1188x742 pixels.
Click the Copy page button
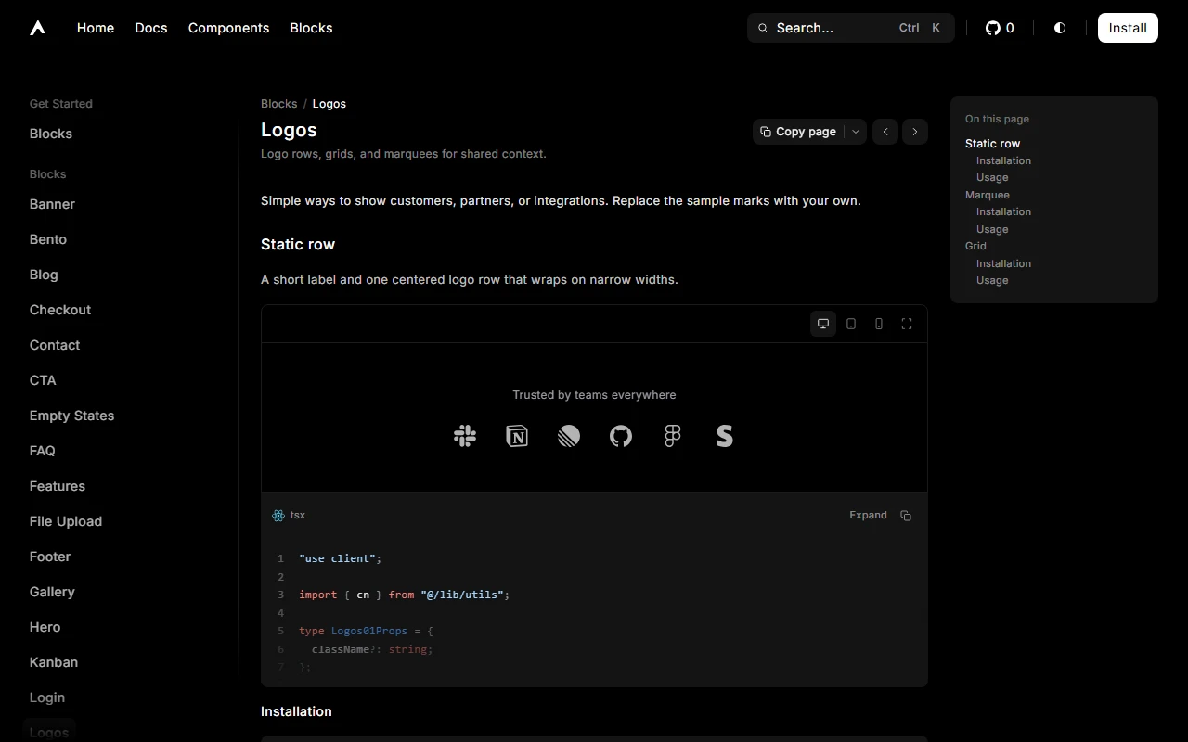point(798,132)
